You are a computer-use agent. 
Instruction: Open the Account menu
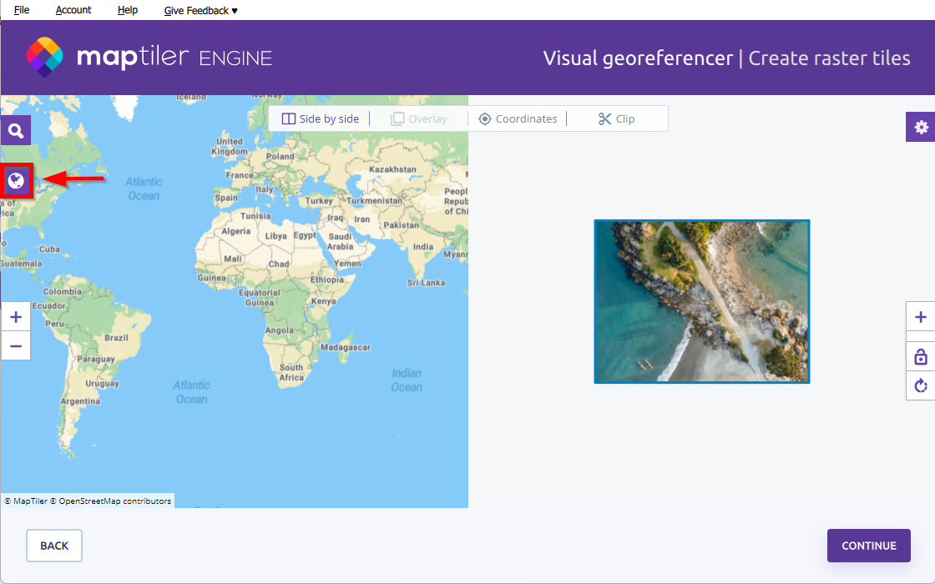coord(73,10)
